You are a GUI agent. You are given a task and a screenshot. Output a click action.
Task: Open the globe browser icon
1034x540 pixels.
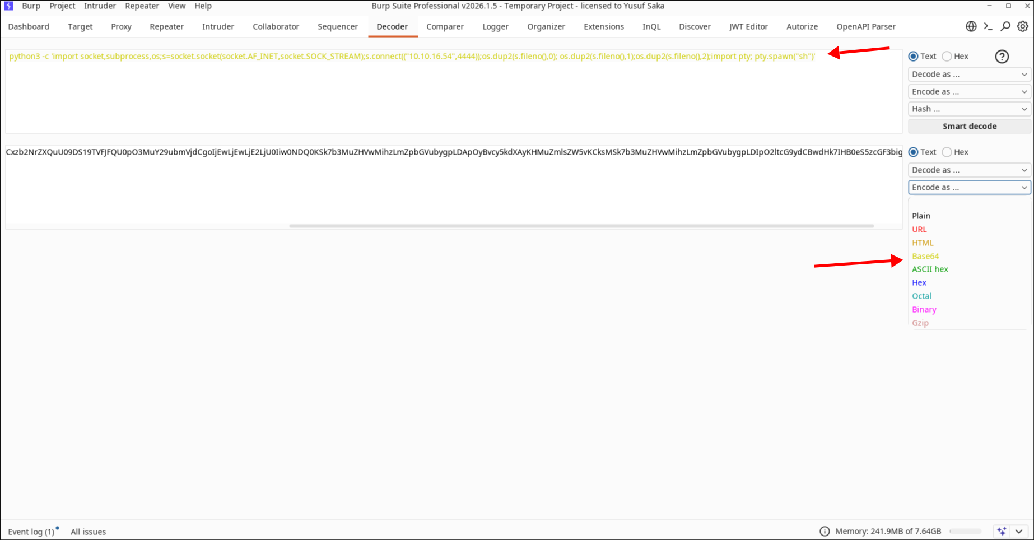tap(971, 26)
